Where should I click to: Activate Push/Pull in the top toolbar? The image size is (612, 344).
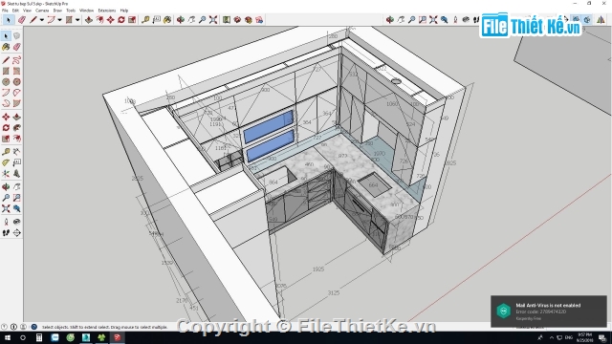point(89,19)
